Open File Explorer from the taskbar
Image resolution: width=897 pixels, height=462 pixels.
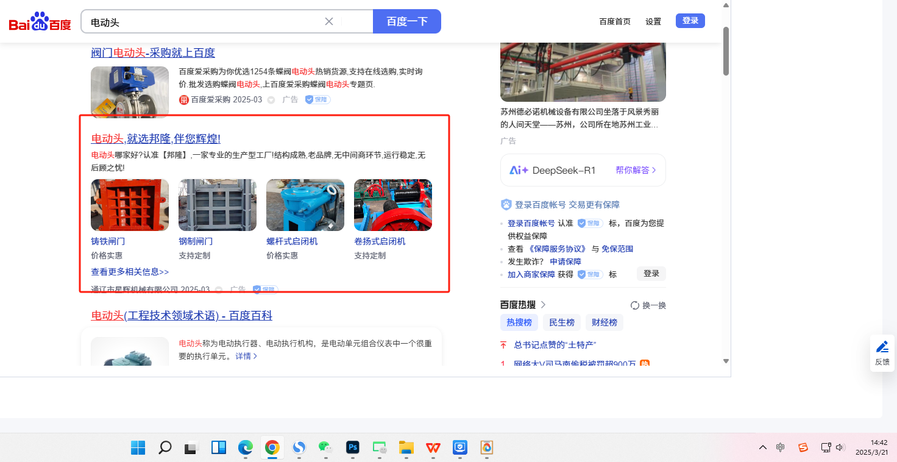pyautogui.click(x=406, y=448)
